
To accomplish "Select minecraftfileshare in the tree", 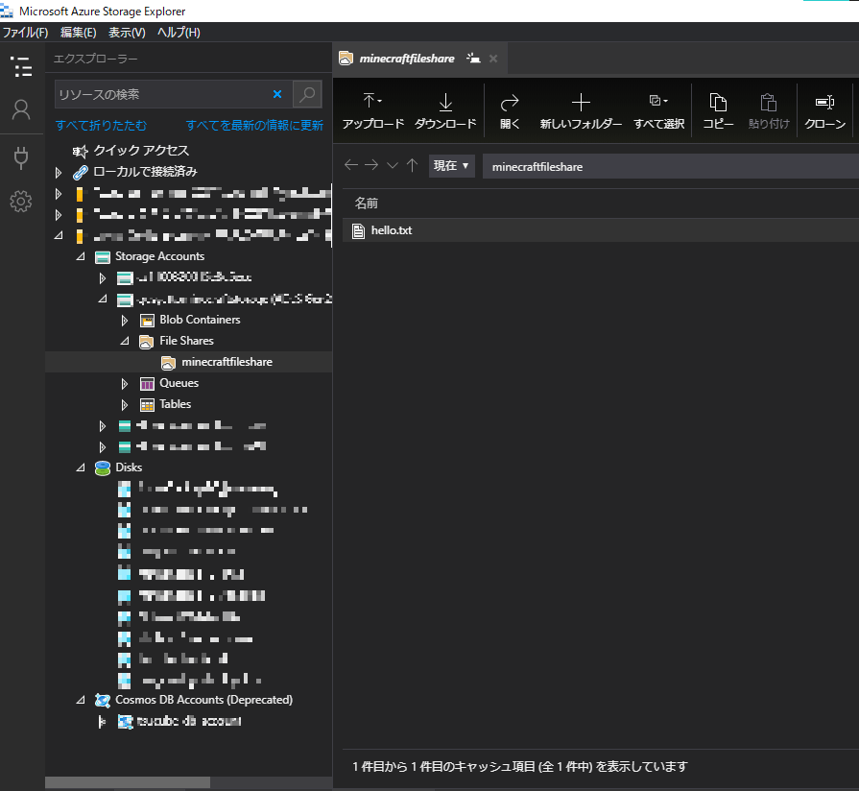I will click(227, 362).
